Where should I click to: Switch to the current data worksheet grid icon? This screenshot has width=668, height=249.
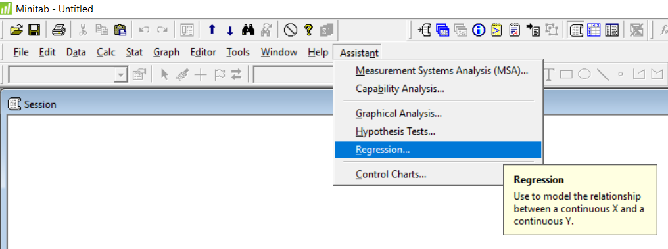(594, 30)
